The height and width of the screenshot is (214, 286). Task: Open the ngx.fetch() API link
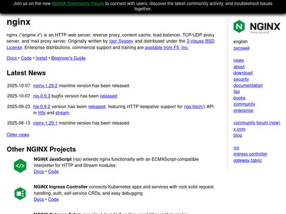pyautogui.click(x=194, y=106)
